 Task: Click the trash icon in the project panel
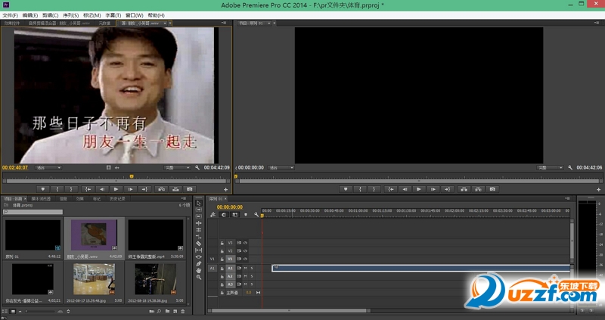pos(183,311)
